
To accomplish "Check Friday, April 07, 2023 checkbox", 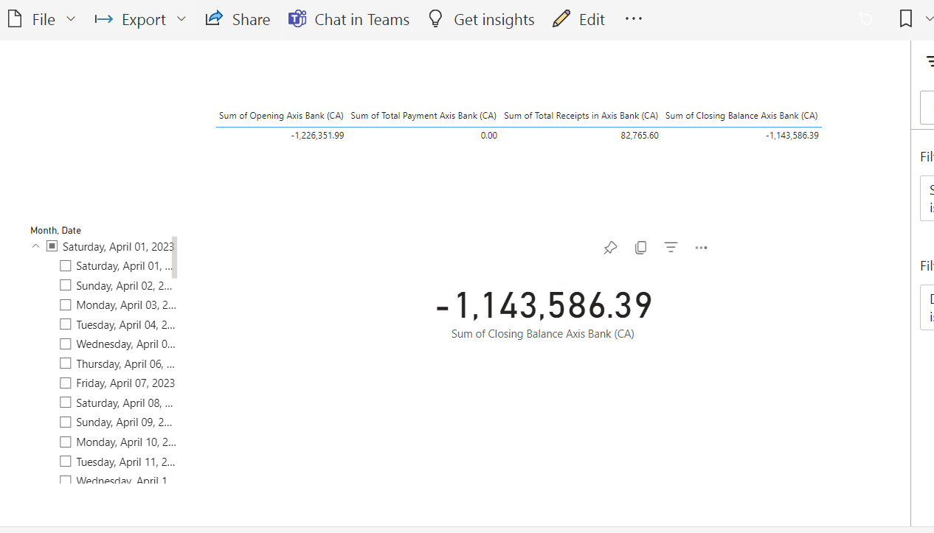I will pyautogui.click(x=66, y=383).
